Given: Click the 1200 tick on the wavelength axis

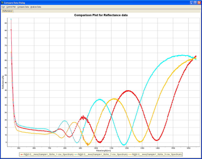Looking at the screenshot, I should tap(127, 148).
